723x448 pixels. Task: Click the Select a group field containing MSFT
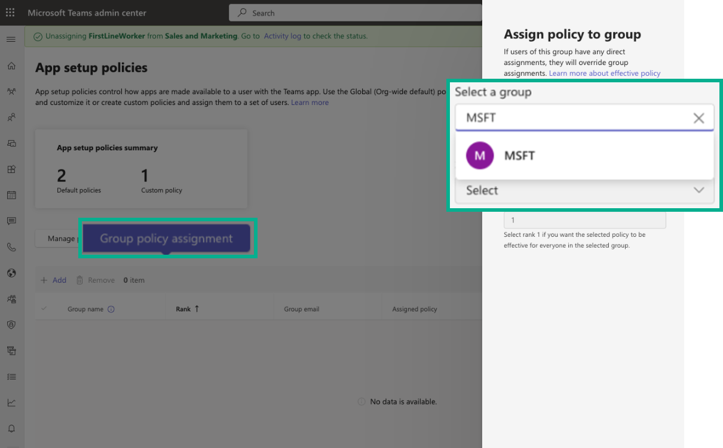pyautogui.click(x=585, y=118)
